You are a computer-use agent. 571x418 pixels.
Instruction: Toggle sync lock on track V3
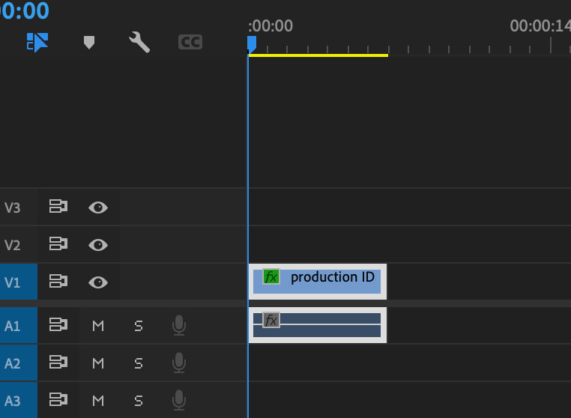[58, 207]
